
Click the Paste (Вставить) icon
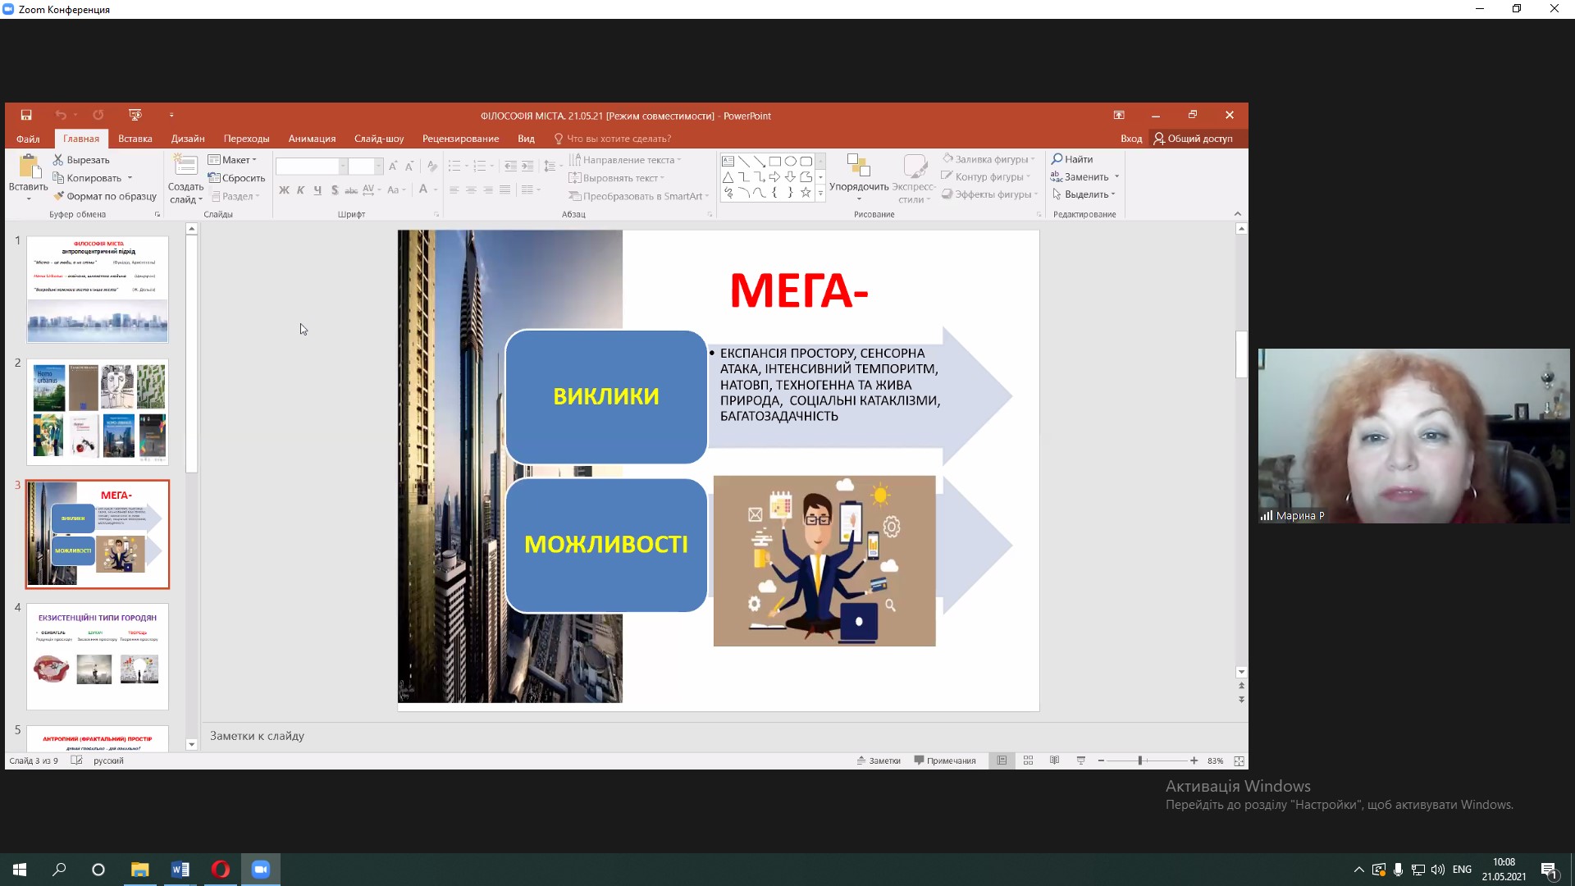coord(29,167)
